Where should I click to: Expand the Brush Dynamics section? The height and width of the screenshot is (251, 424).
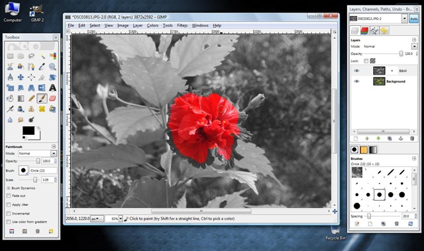pyautogui.click(x=8, y=188)
